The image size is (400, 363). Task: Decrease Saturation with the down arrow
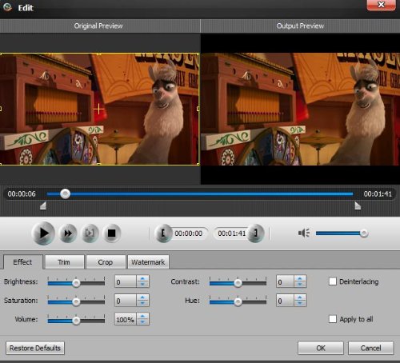(x=142, y=303)
